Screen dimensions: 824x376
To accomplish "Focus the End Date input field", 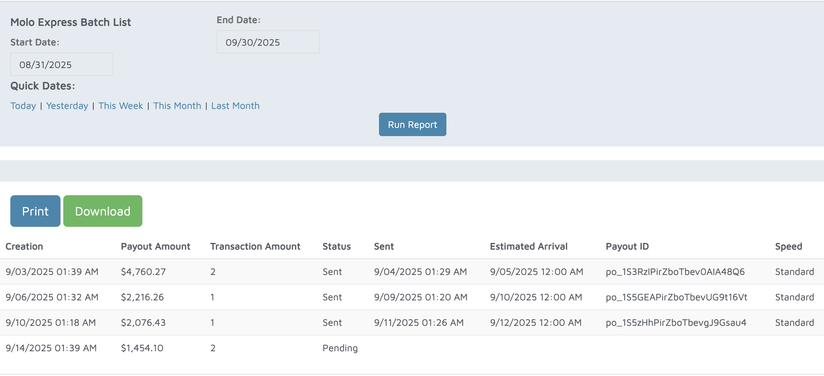I will pyautogui.click(x=268, y=42).
